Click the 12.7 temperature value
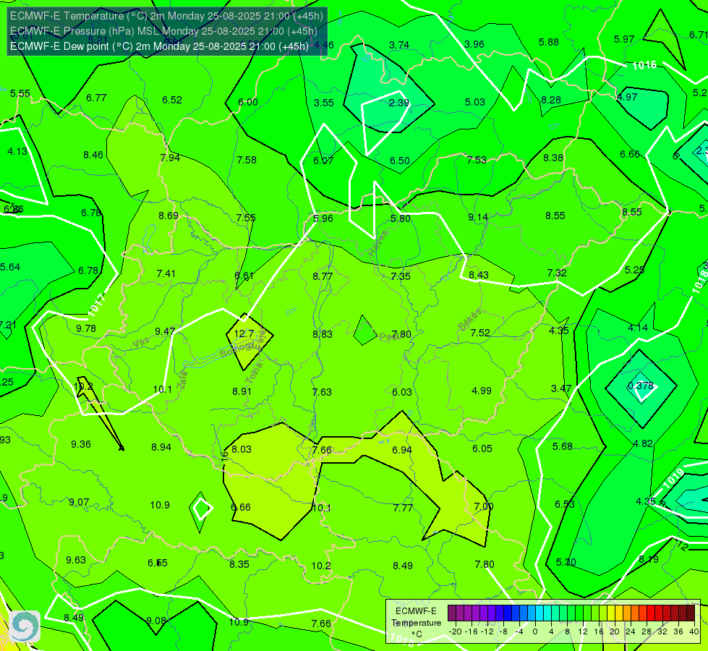 click(x=244, y=334)
